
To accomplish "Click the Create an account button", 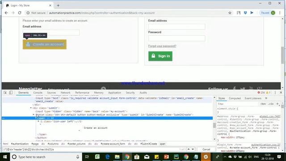I will click(45, 44).
